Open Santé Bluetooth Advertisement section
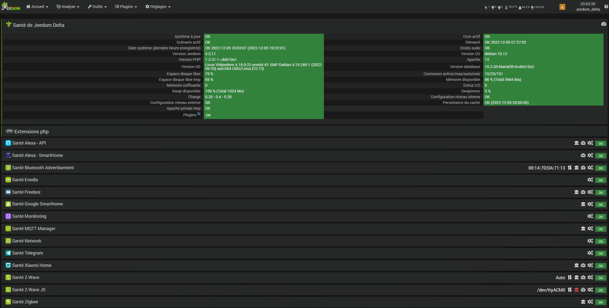The width and height of the screenshot is (609, 308). point(43,168)
